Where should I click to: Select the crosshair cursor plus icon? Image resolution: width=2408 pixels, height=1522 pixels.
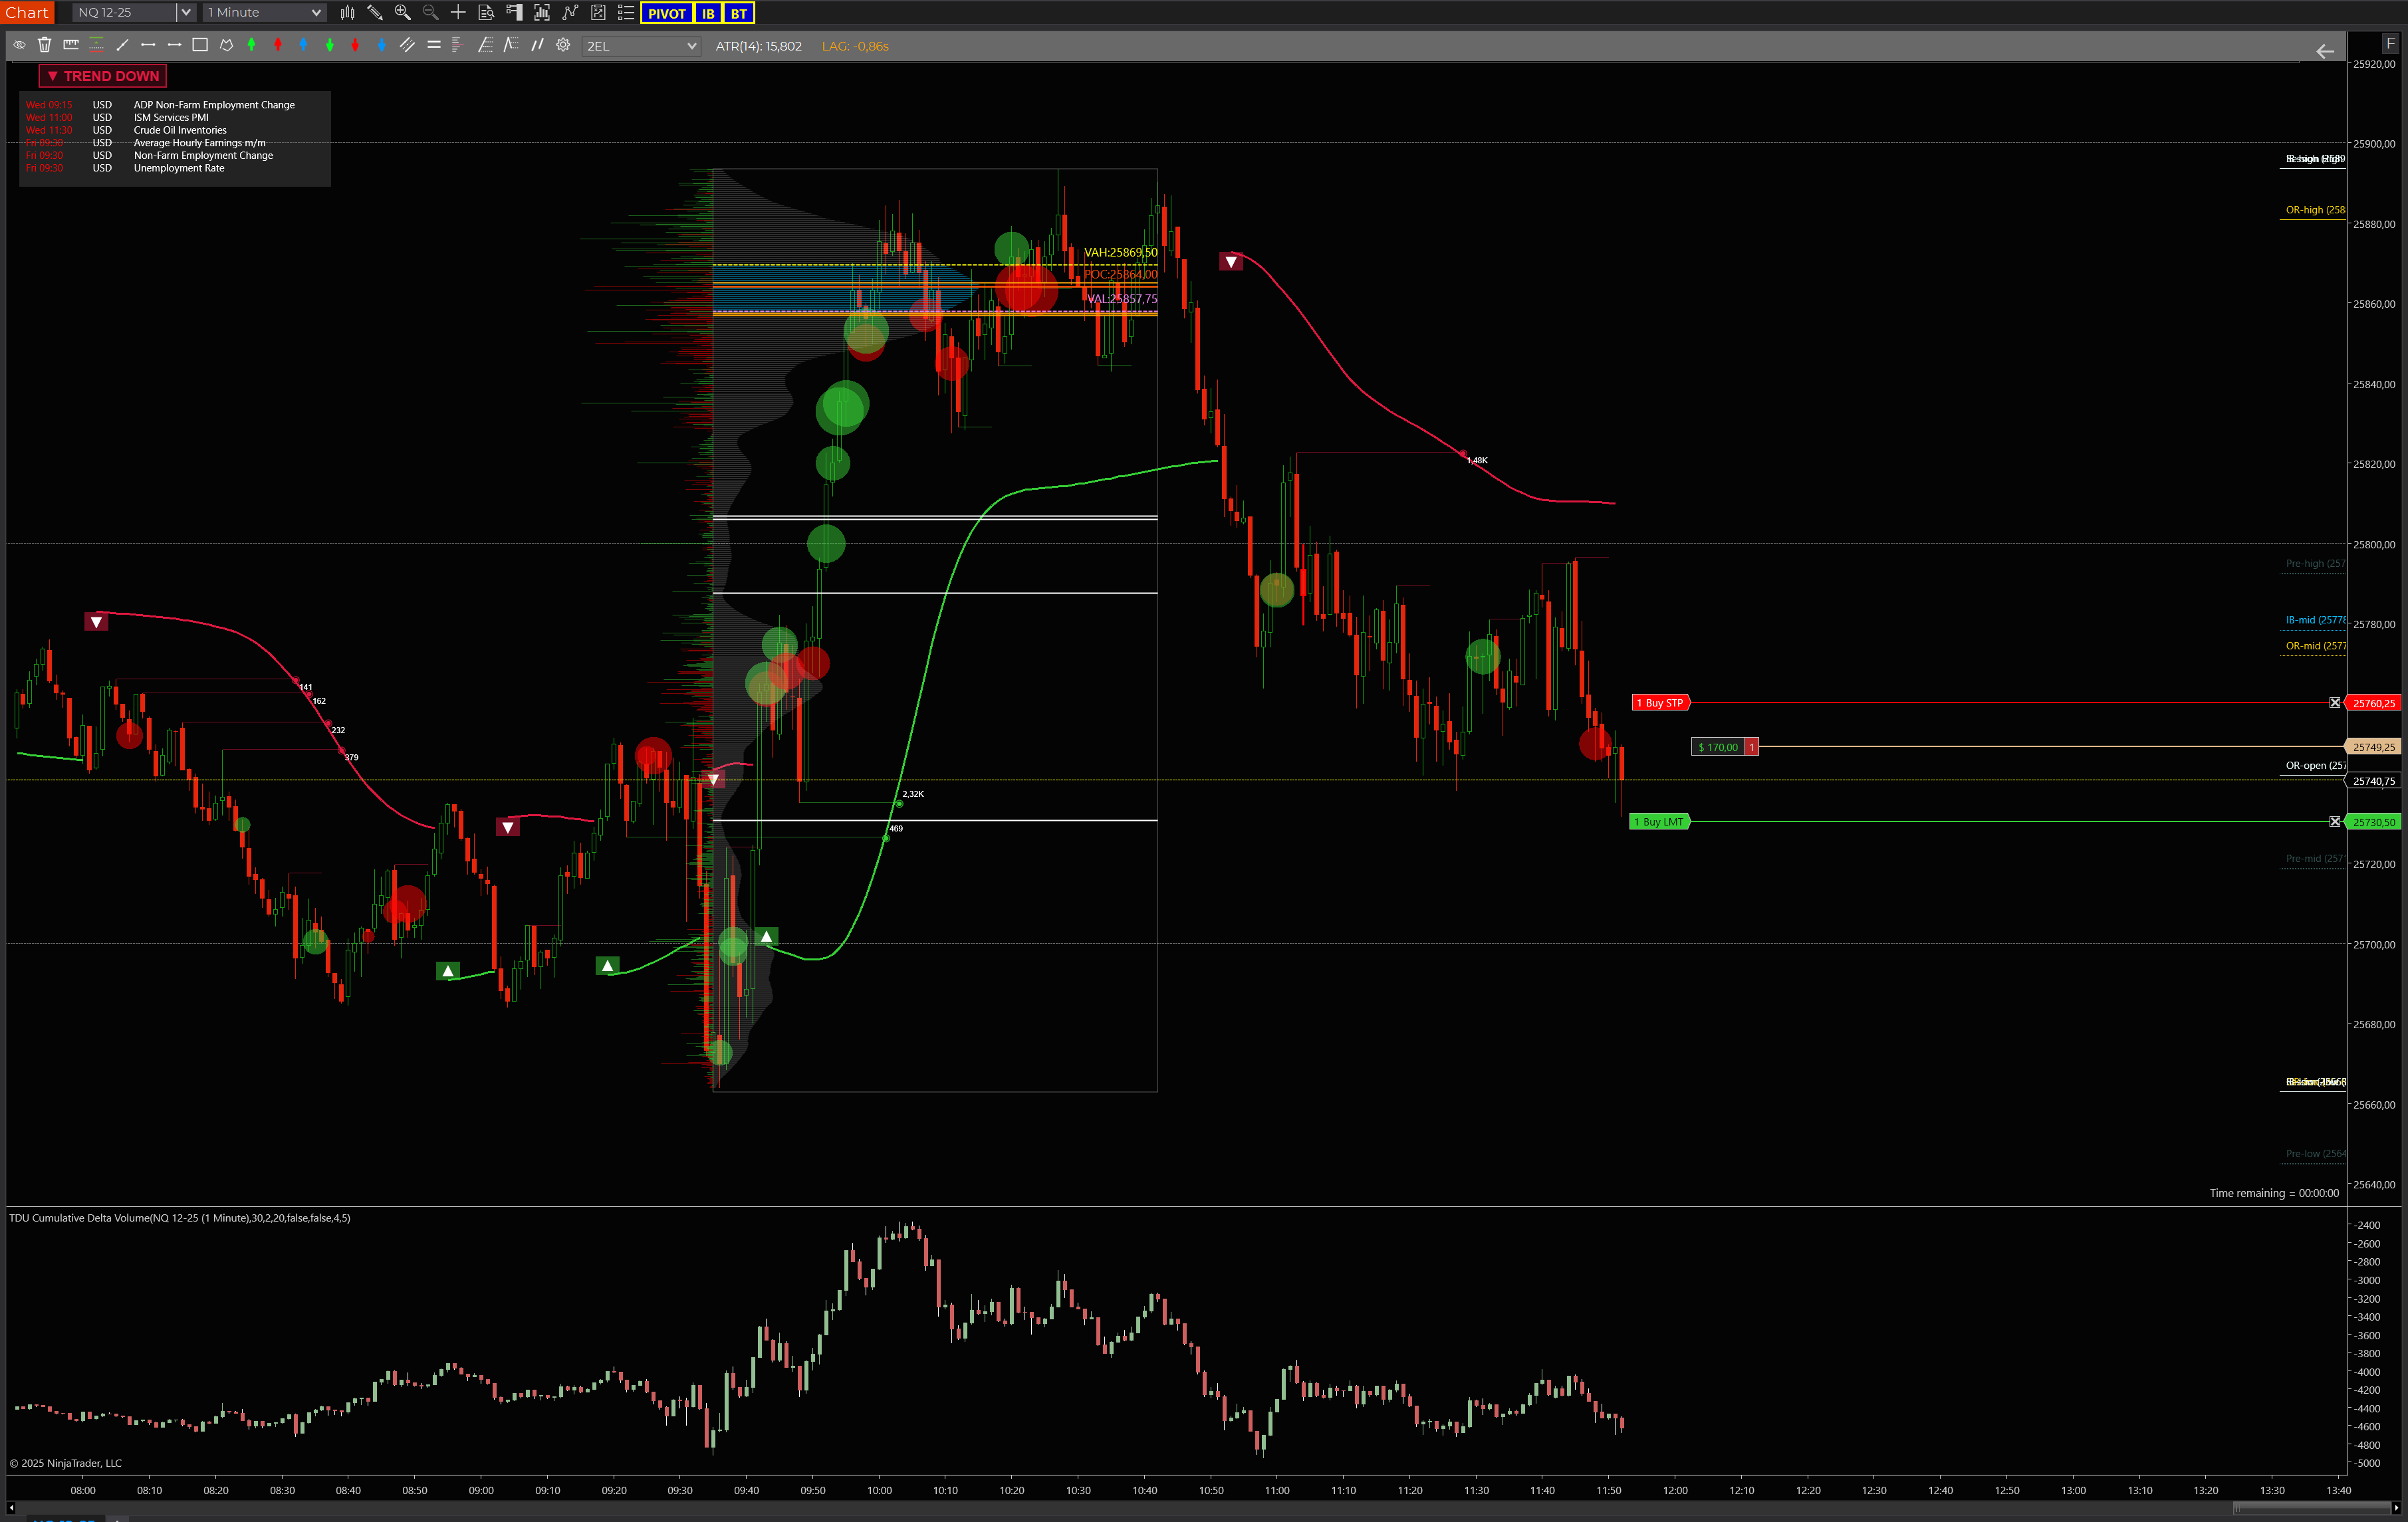coord(458,13)
